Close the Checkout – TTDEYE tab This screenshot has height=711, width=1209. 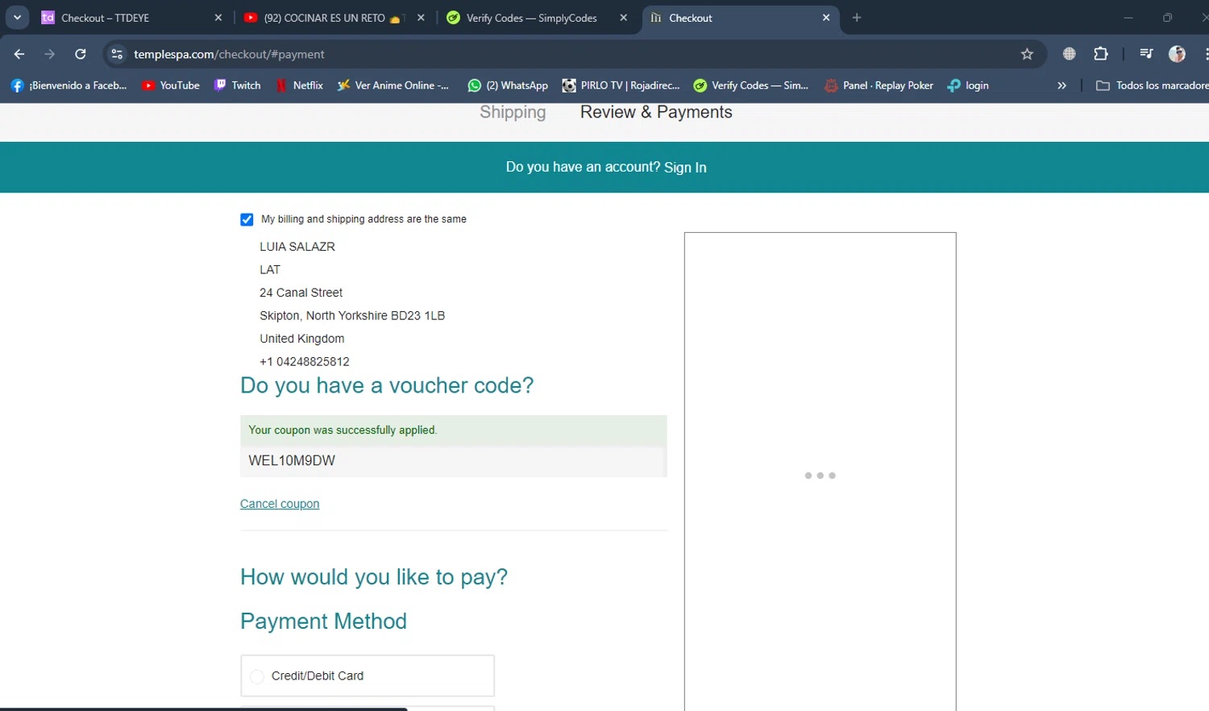(218, 18)
